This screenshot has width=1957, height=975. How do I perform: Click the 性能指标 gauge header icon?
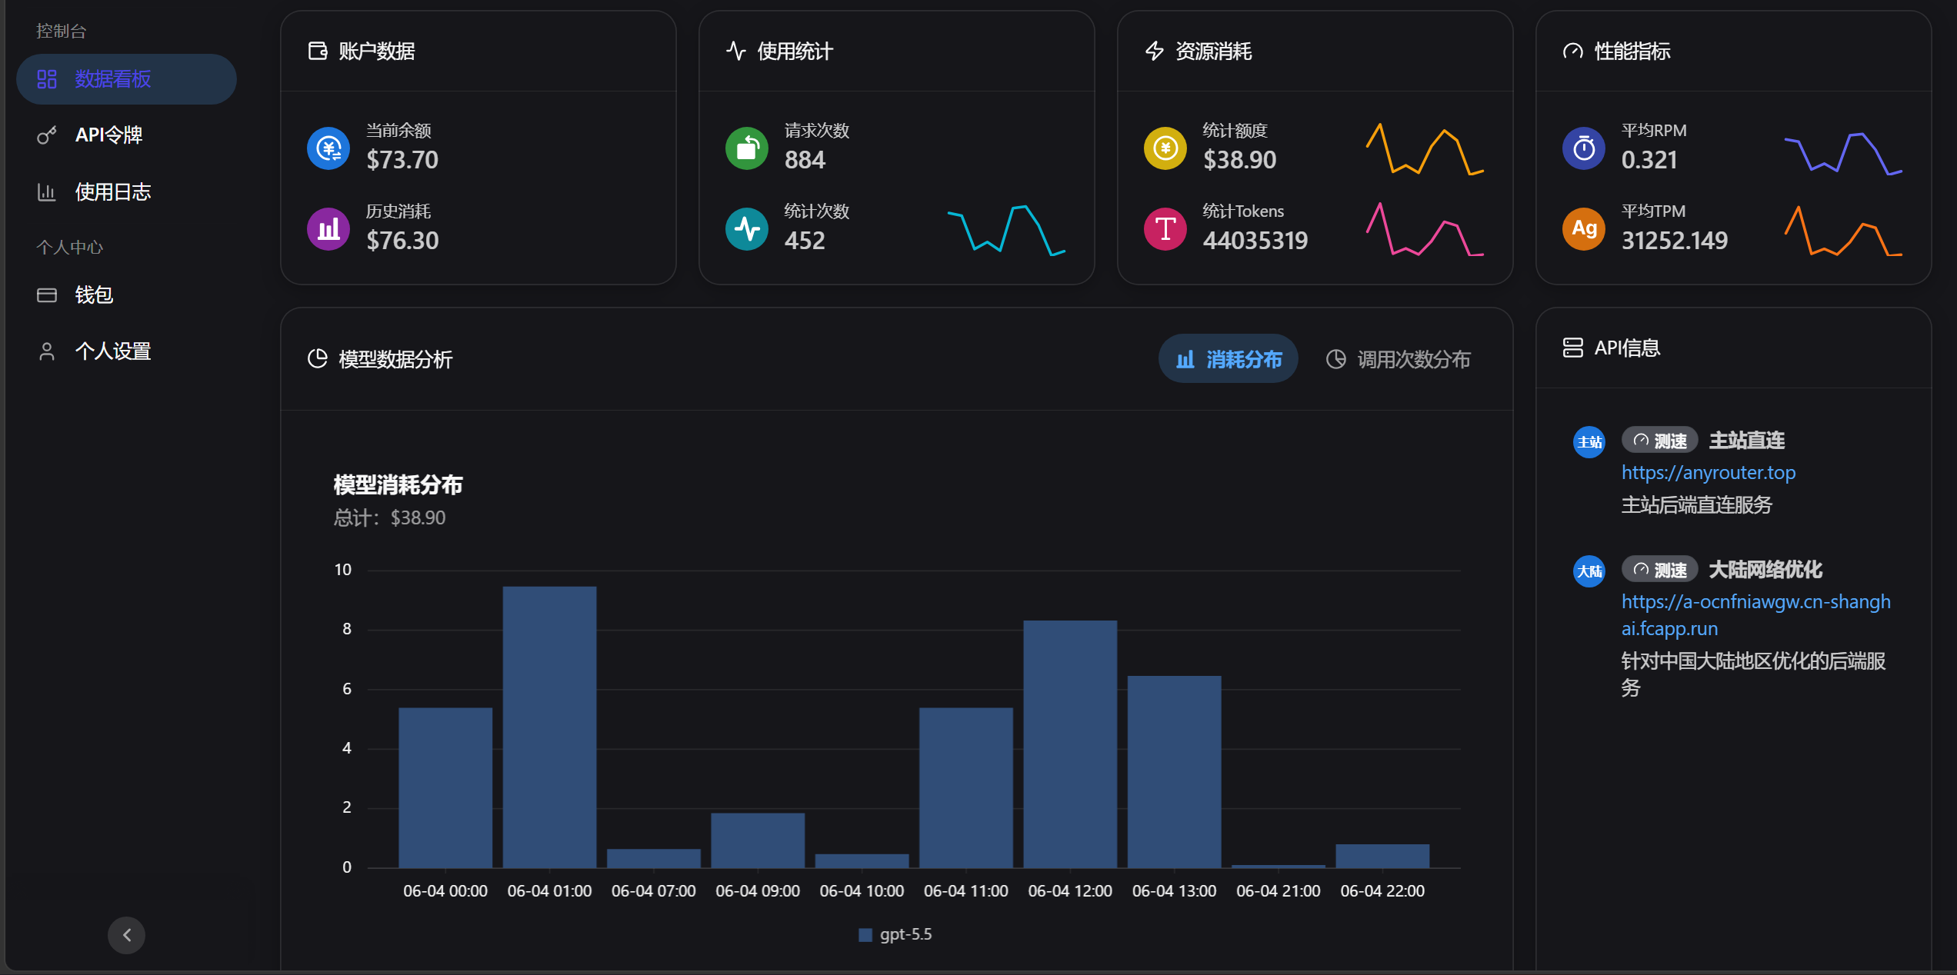point(1573,52)
